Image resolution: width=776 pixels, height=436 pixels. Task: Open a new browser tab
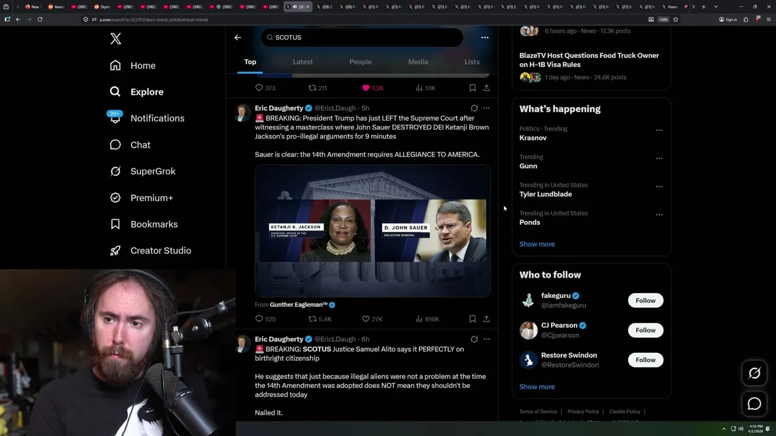(x=703, y=7)
